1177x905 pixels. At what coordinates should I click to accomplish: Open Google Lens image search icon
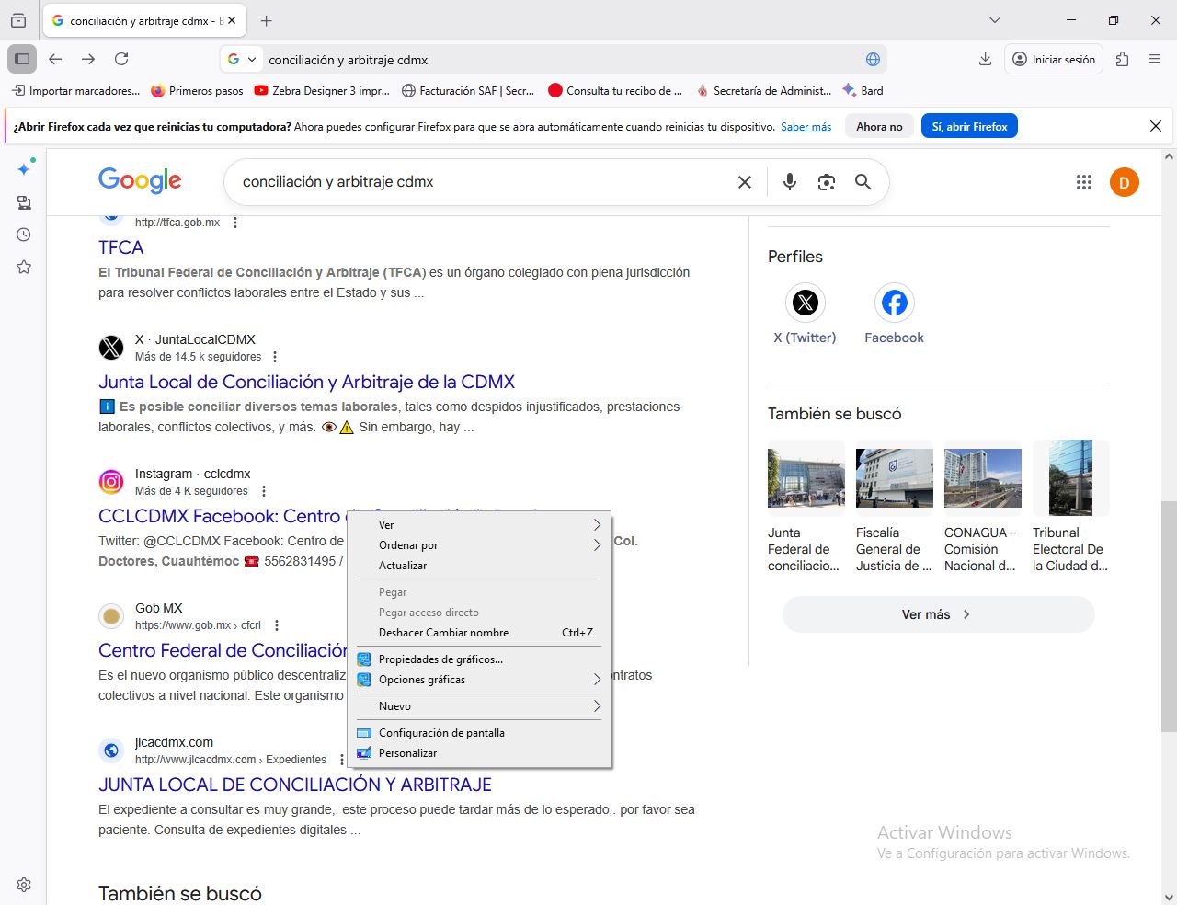pos(826,182)
